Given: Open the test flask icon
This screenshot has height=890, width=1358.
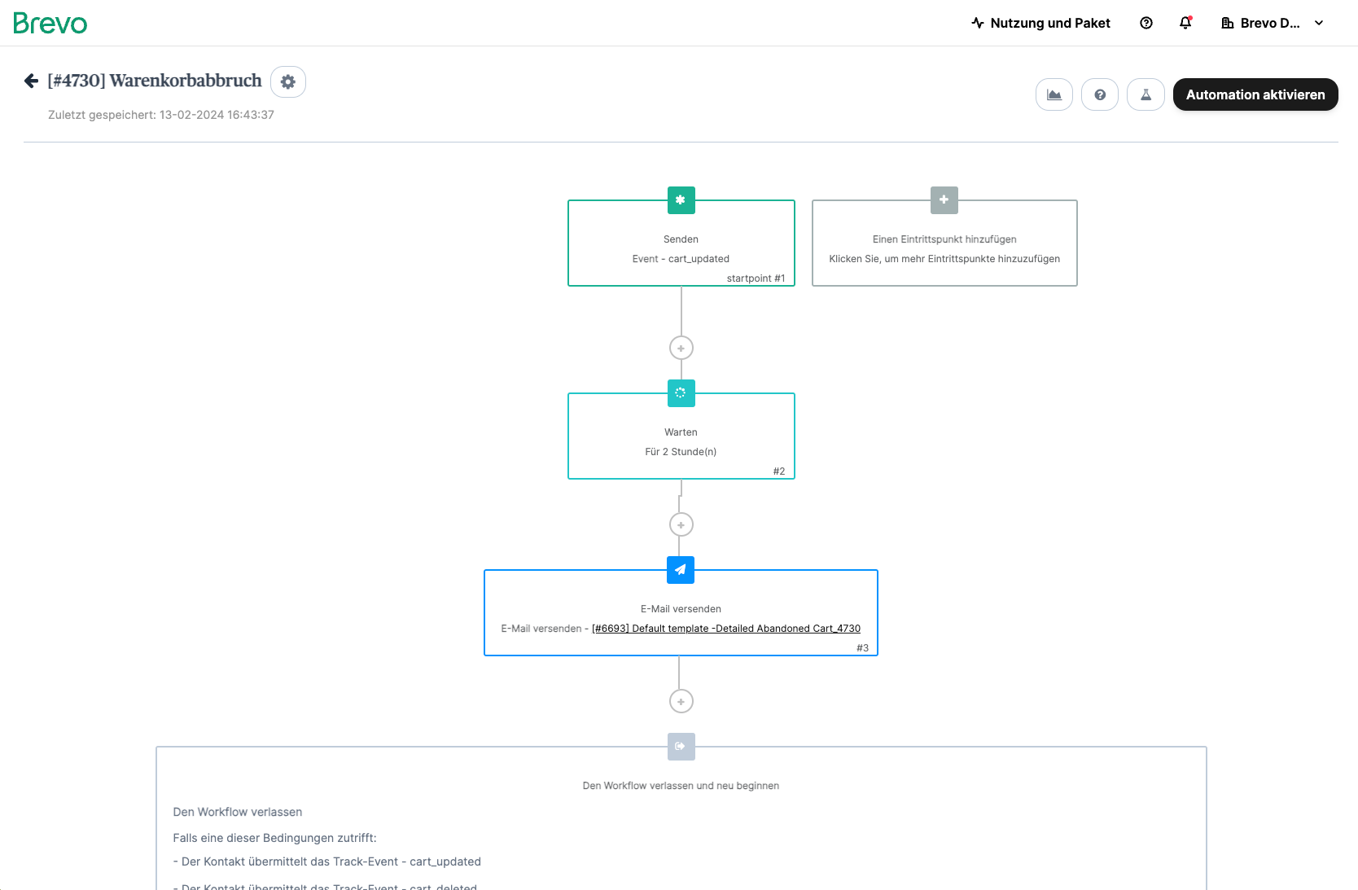Looking at the screenshot, I should point(1146,94).
